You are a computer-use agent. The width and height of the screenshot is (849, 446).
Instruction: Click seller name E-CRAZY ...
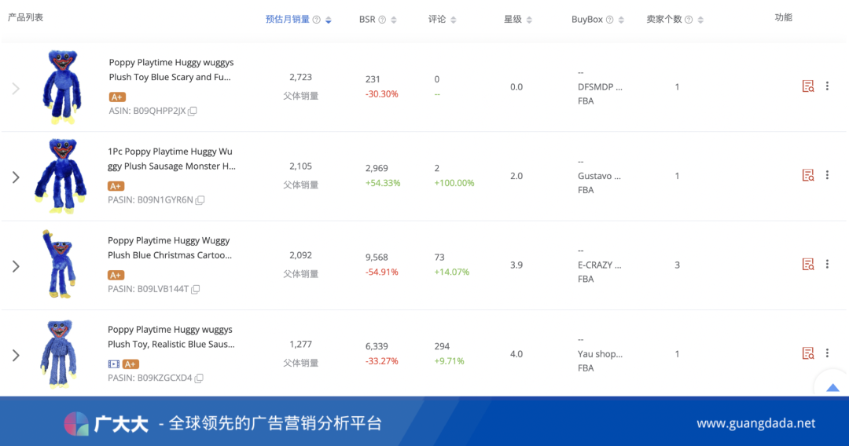pyautogui.click(x=599, y=265)
